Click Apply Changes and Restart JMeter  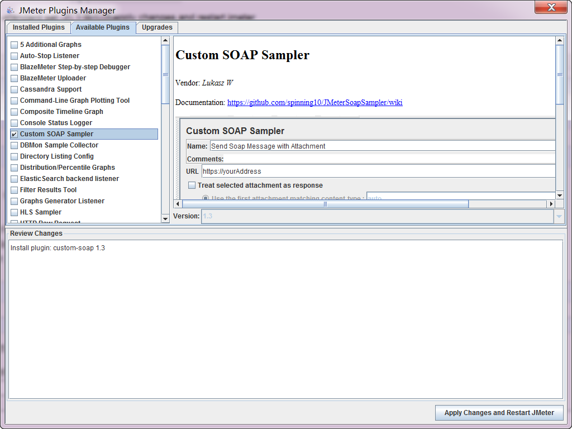pyautogui.click(x=499, y=413)
